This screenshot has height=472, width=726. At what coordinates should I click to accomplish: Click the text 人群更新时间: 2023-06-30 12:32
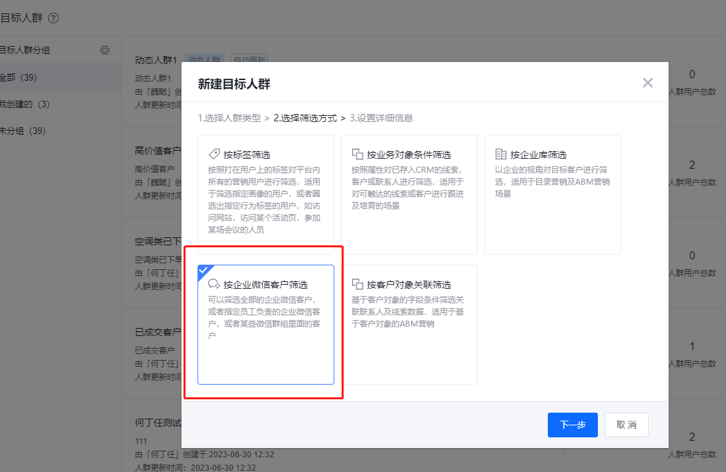point(195,467)
